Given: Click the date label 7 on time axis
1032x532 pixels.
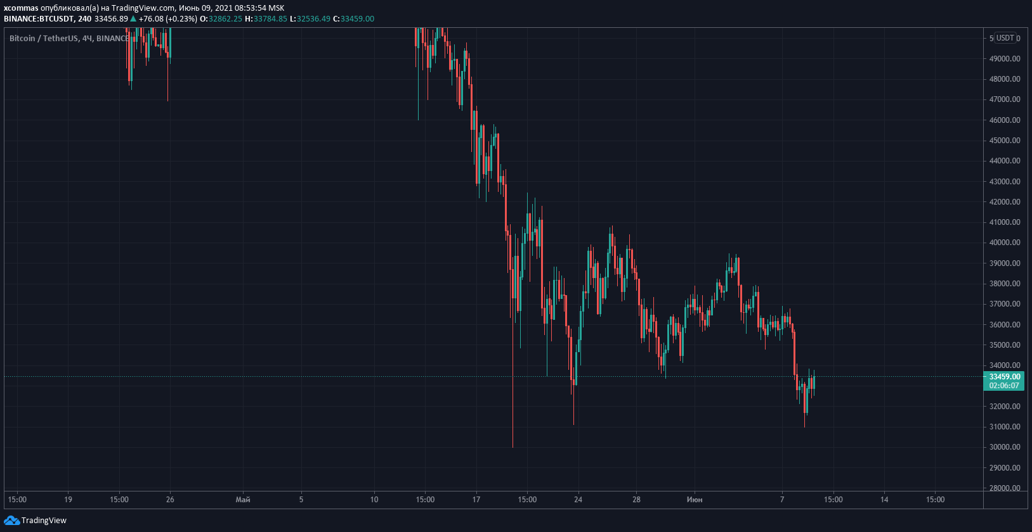Looking at the screenshot, I should [782, 500].
